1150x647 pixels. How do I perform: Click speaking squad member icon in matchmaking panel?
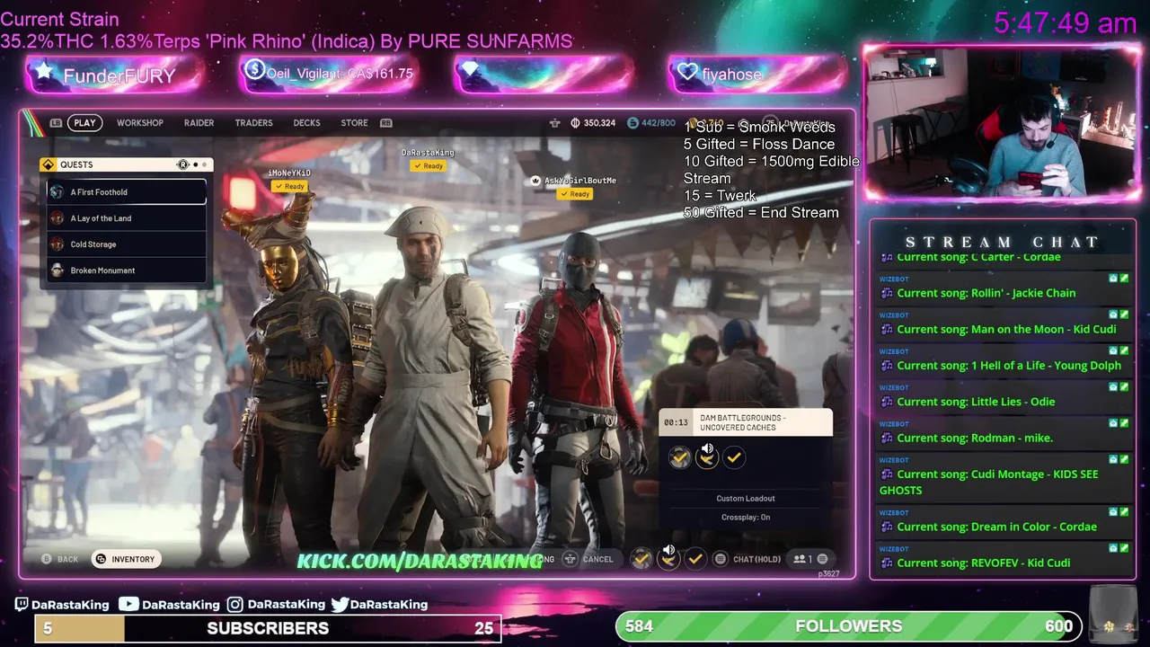click(x=707, y=456)
